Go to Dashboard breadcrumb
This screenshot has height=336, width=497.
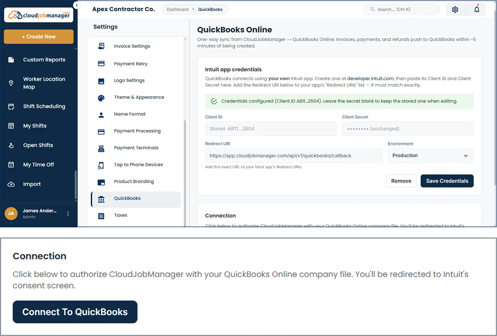pos(178,9)
